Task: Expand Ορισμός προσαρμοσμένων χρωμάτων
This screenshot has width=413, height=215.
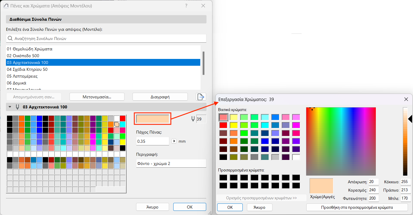Action: (x=261, y=198)
